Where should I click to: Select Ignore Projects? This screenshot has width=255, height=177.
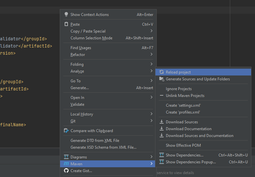coord(203,89)
